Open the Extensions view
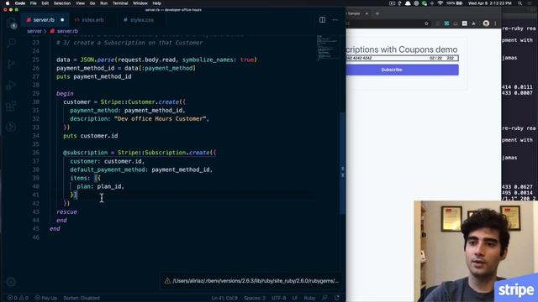The width and height of the screenshot is (538, 302). click(x=11, y=107)
